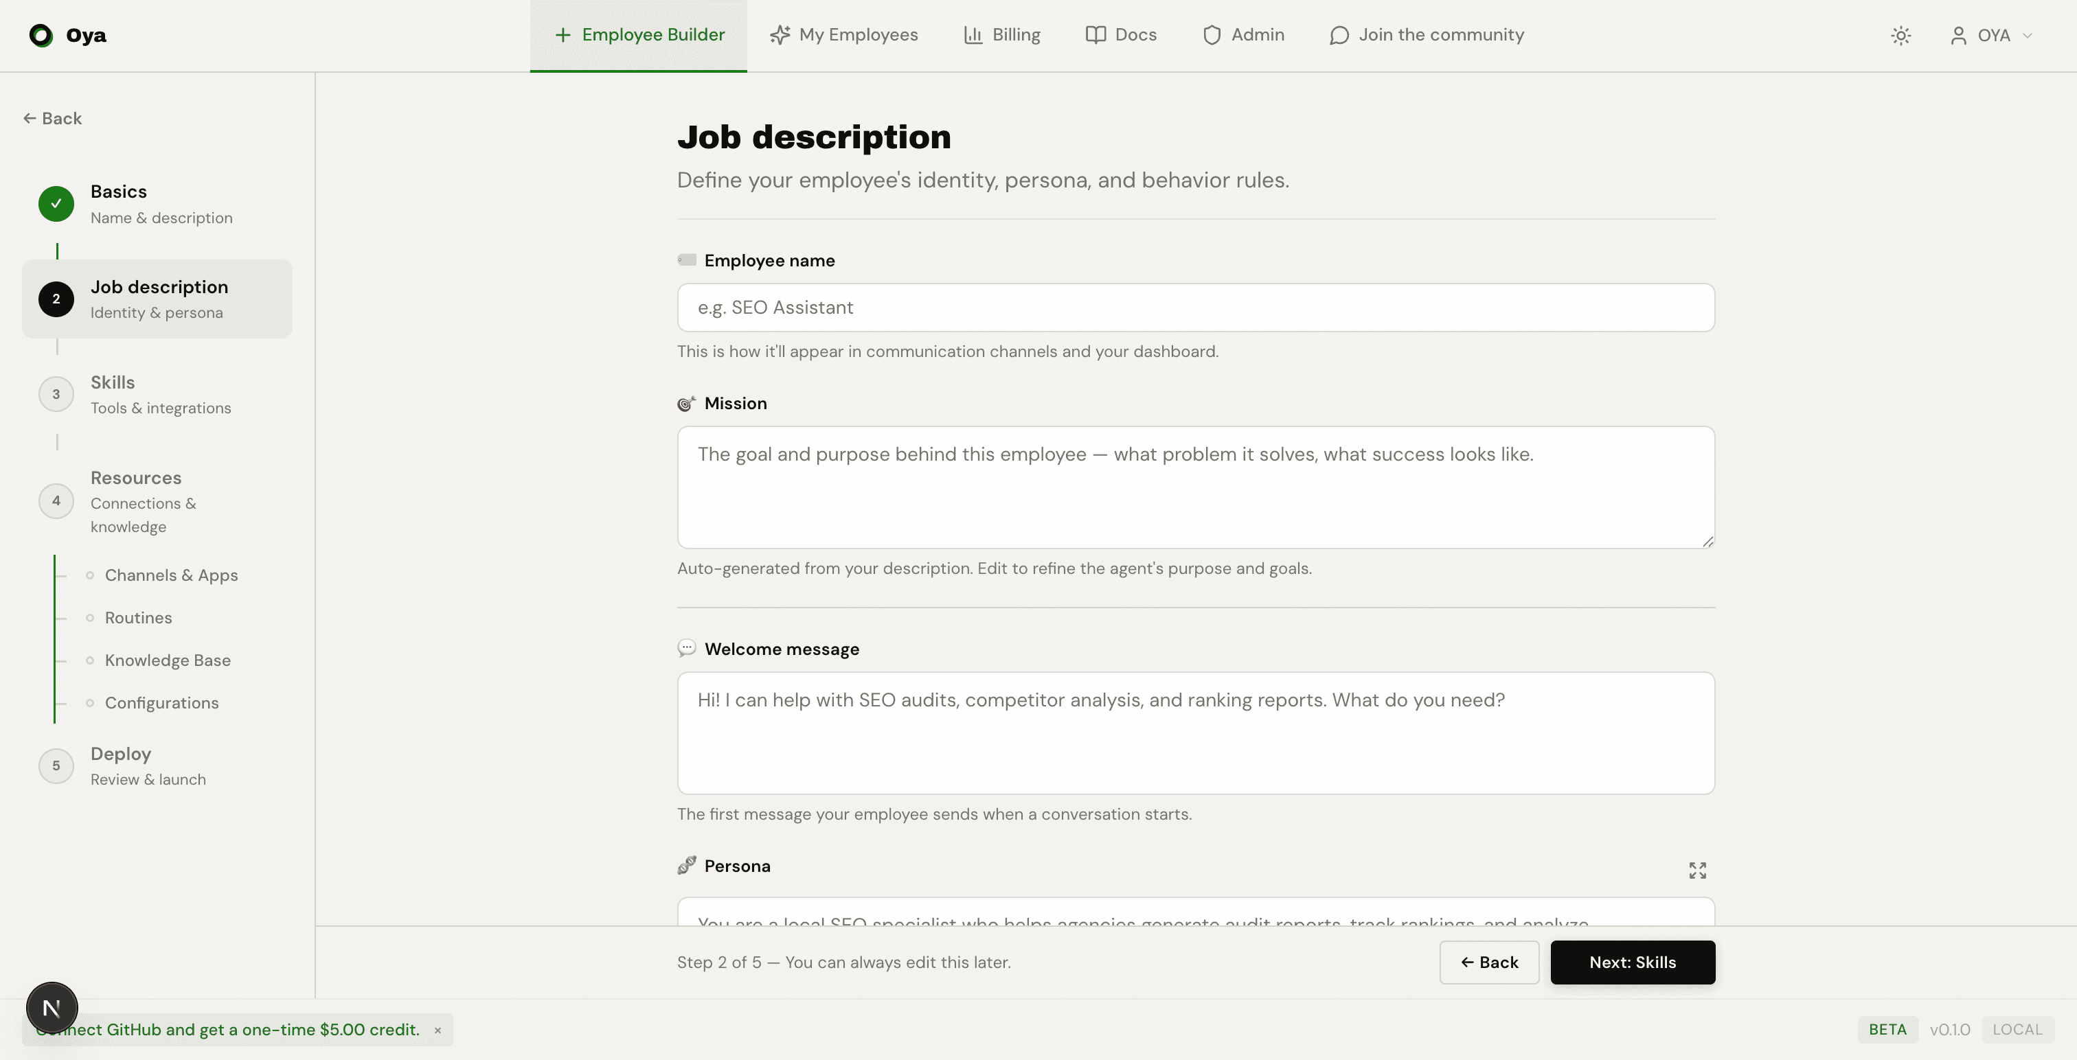The image size is (2077, 1060).
Task: Click the Persona icon in the section header
Action: point(687,866)
